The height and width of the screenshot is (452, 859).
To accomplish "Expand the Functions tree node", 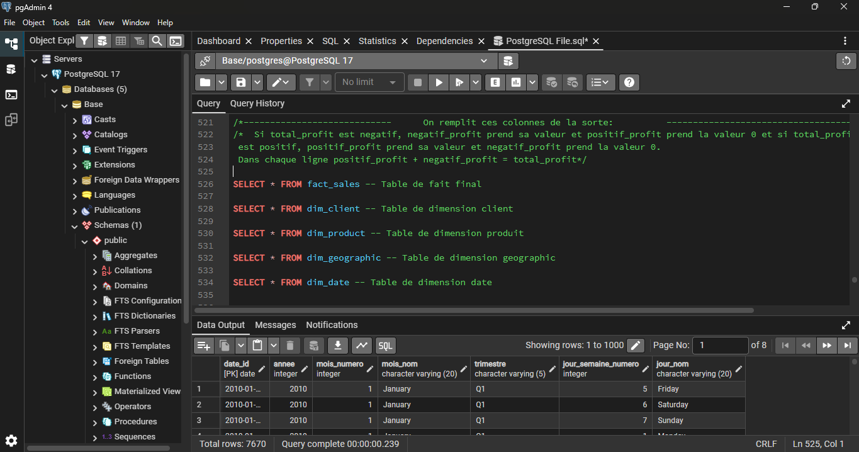I will (x=95, y=376).
